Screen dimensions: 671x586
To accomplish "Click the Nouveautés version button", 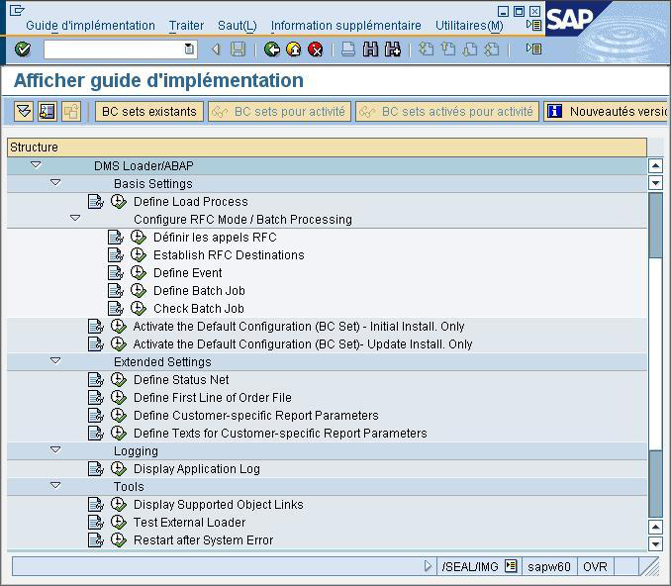I will (609, 112).
